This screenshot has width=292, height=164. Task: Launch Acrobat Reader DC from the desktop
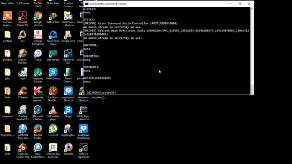point(23,15)
